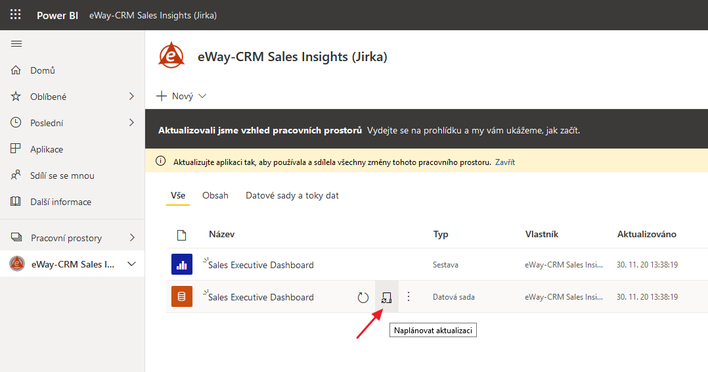708x372 pixels.
Task: Click the Naplánovat aktualizaci schedule refresh icon
Action: (386, 297)
